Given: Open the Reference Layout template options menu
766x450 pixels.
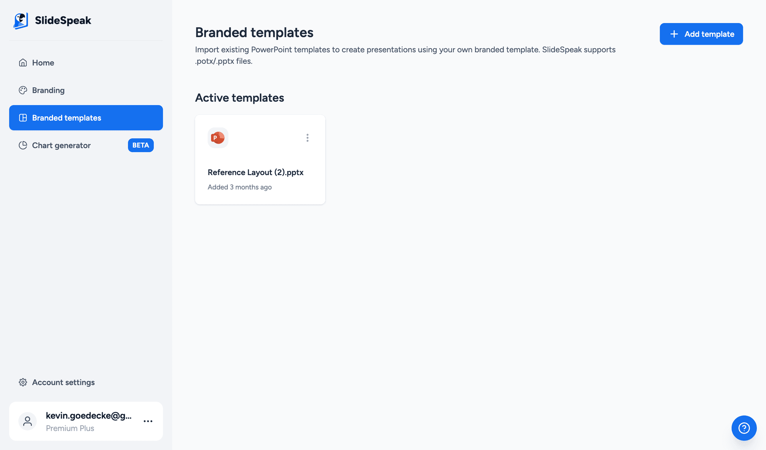Looking at the screenshot, I should [307, 138].
